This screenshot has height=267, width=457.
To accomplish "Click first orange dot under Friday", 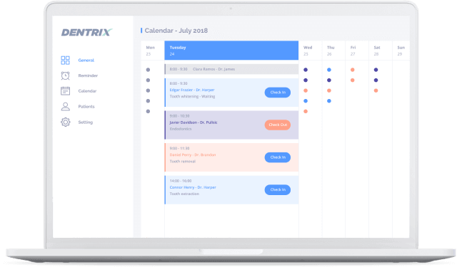I will (x=352, y=70).
